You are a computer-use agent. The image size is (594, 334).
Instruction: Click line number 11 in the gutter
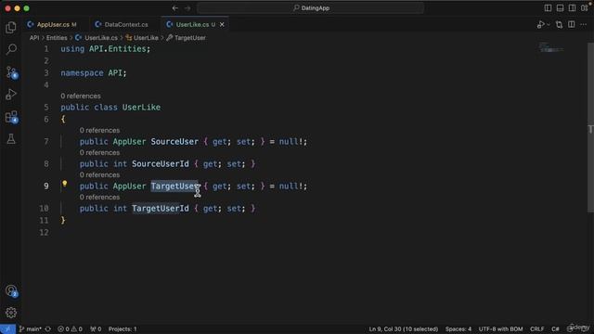point(45,221)
